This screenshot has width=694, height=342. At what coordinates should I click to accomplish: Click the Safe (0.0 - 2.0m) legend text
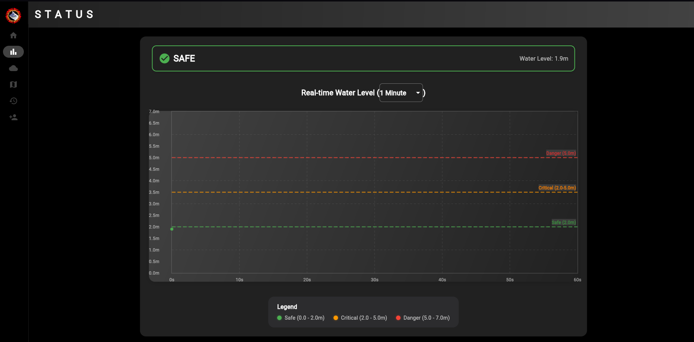click(304, 318)
